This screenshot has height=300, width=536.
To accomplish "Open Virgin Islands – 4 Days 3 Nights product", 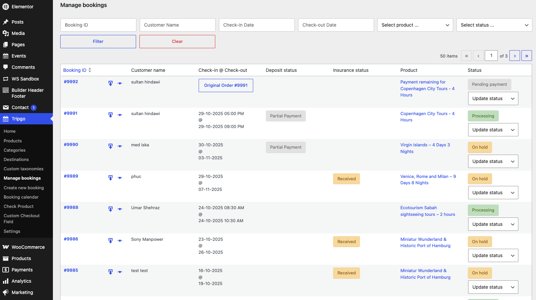I will click(x=425, y=148).
